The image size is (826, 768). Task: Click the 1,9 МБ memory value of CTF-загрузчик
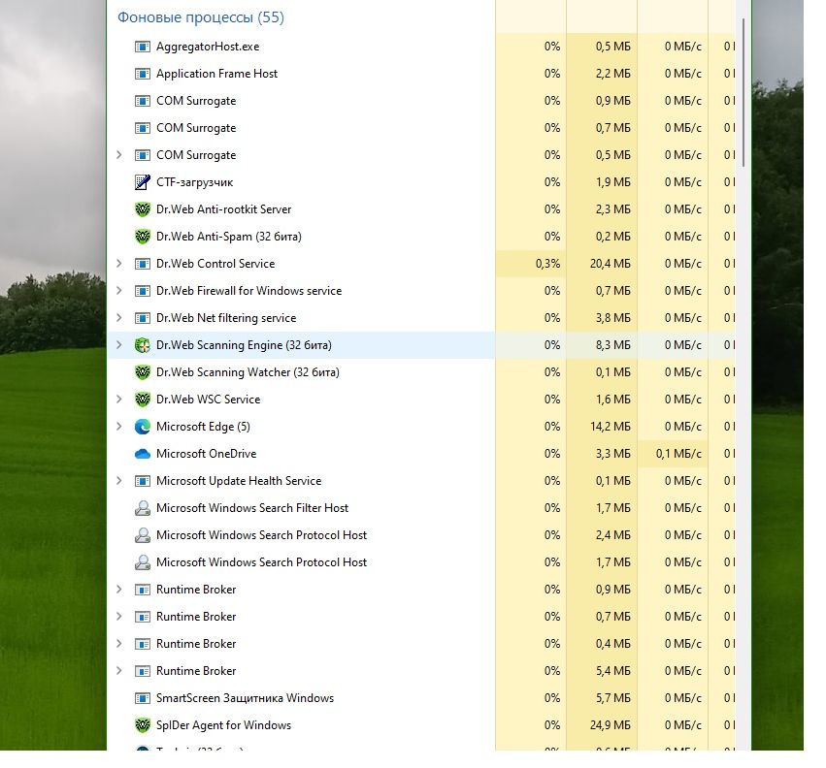click(613, 182)
